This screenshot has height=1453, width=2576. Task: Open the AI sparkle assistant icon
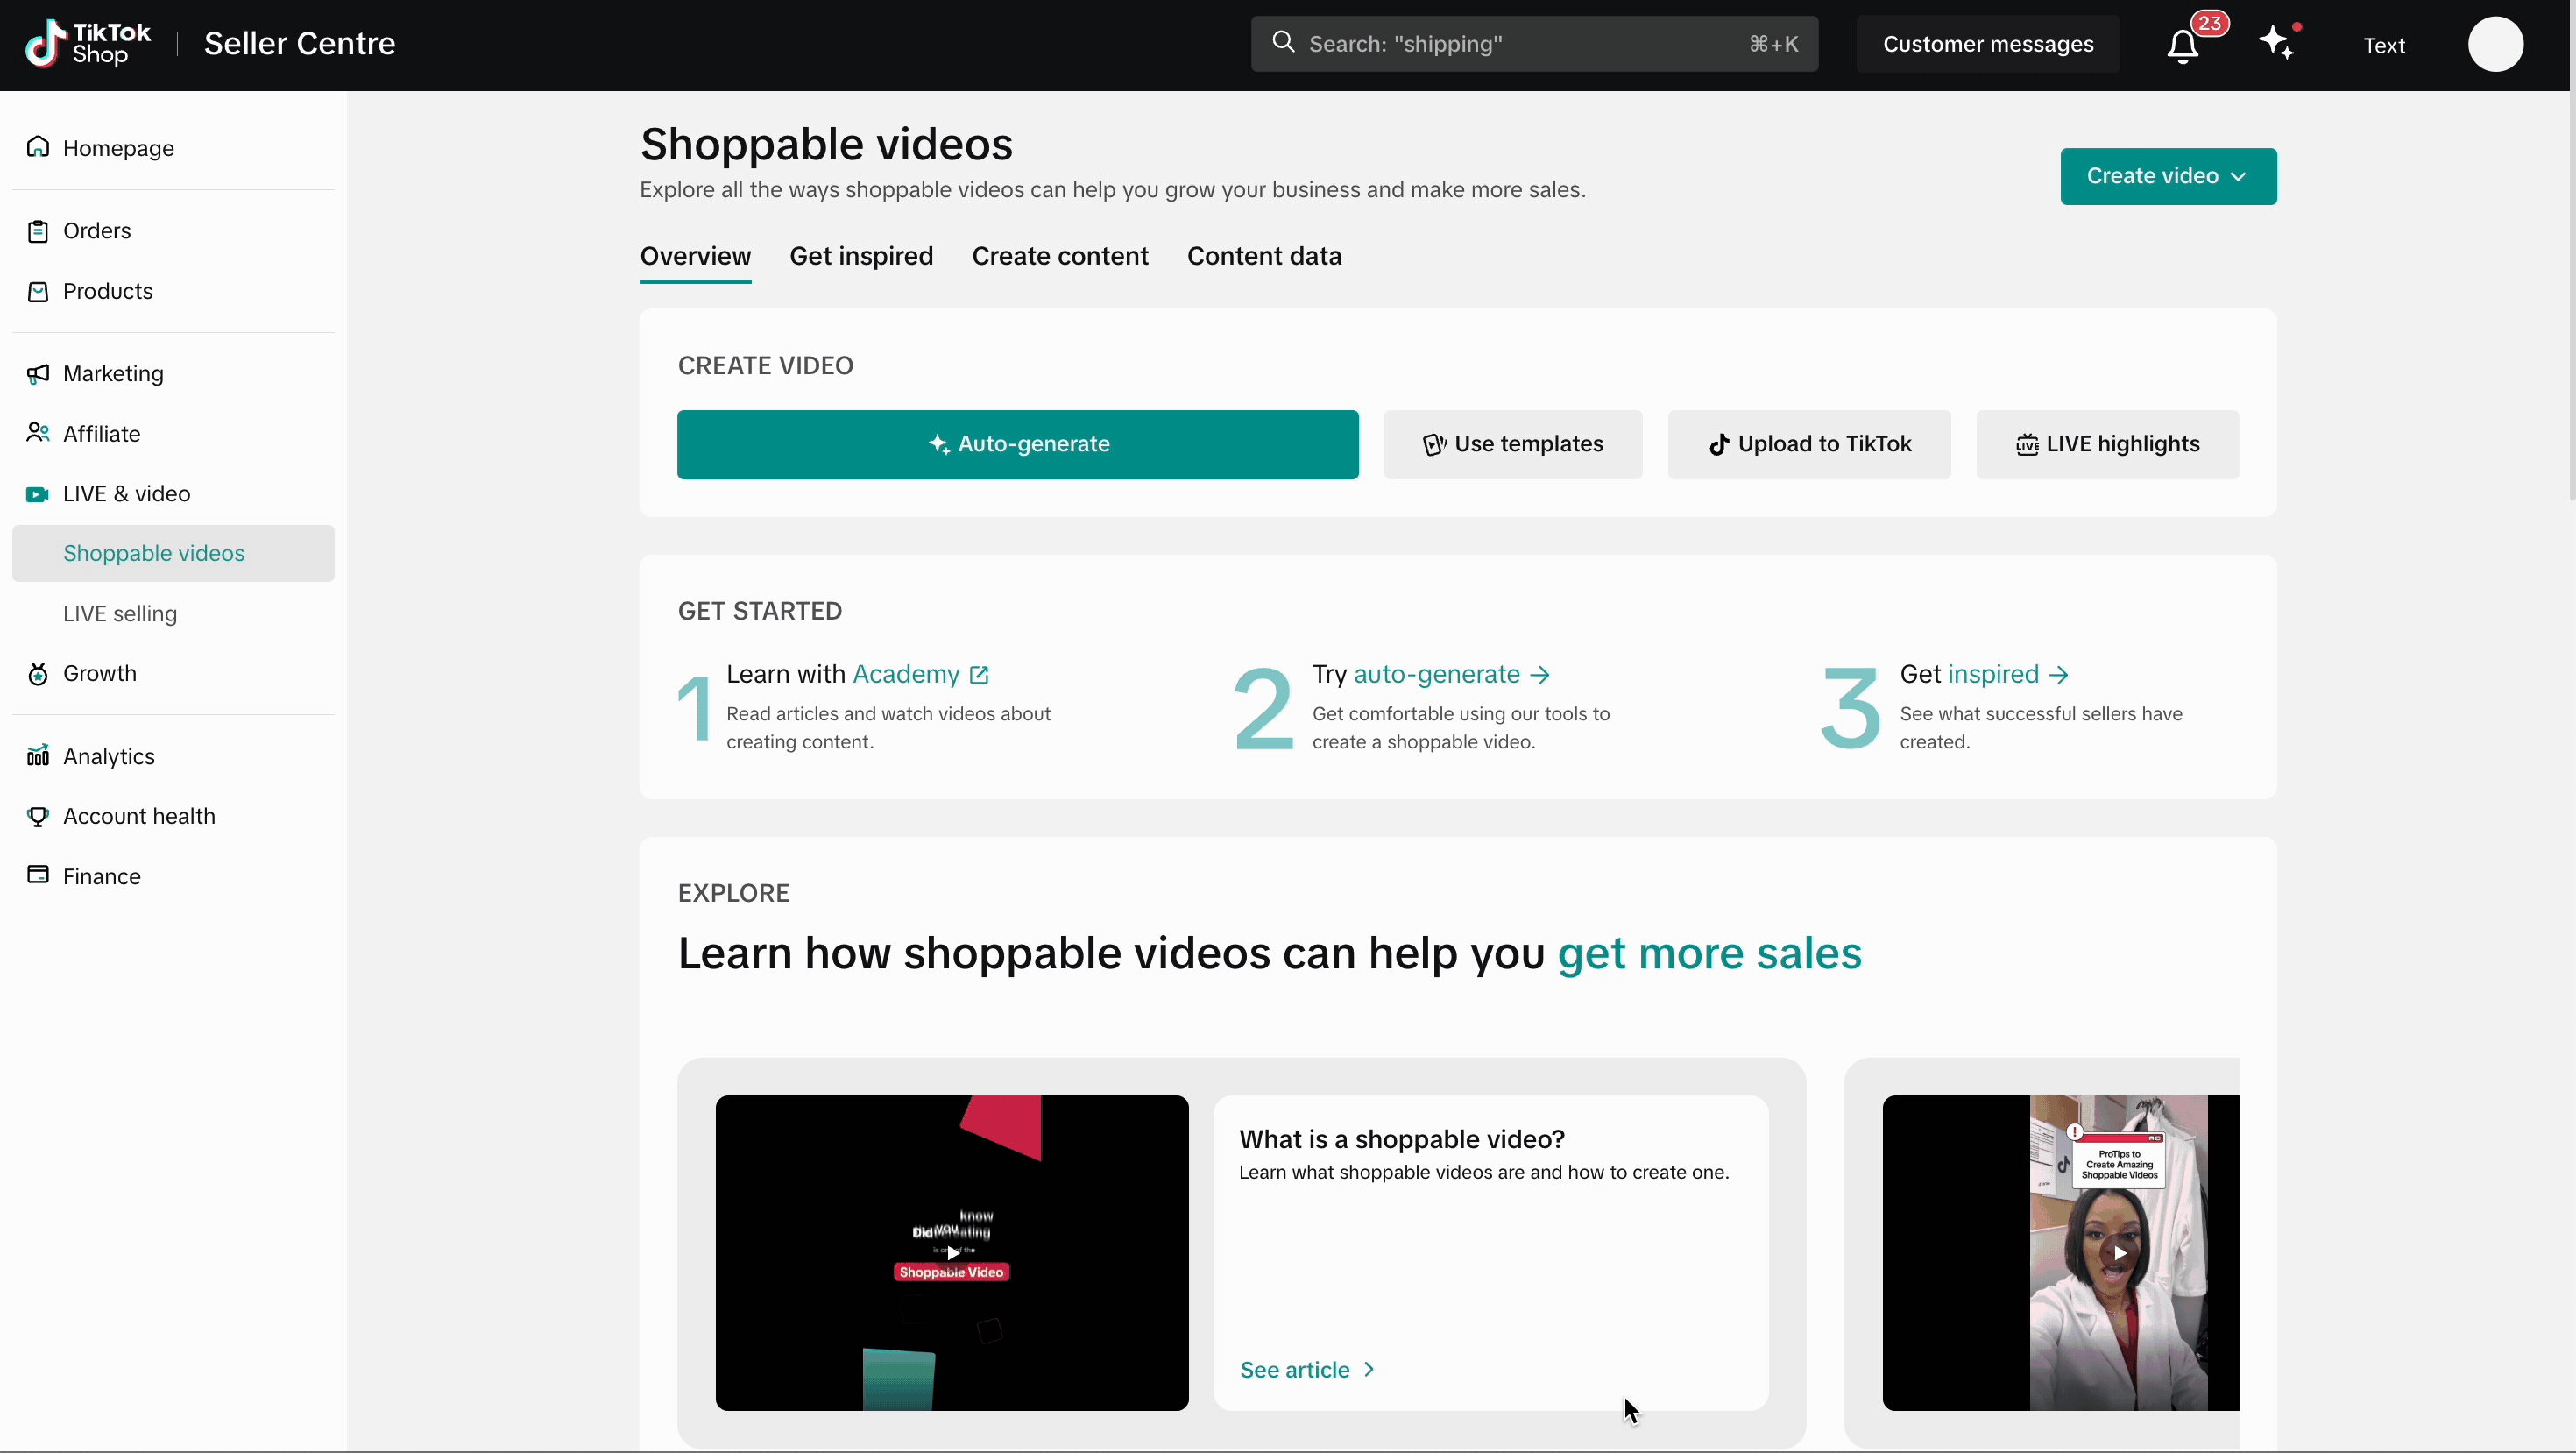[x=2277, y=44]
